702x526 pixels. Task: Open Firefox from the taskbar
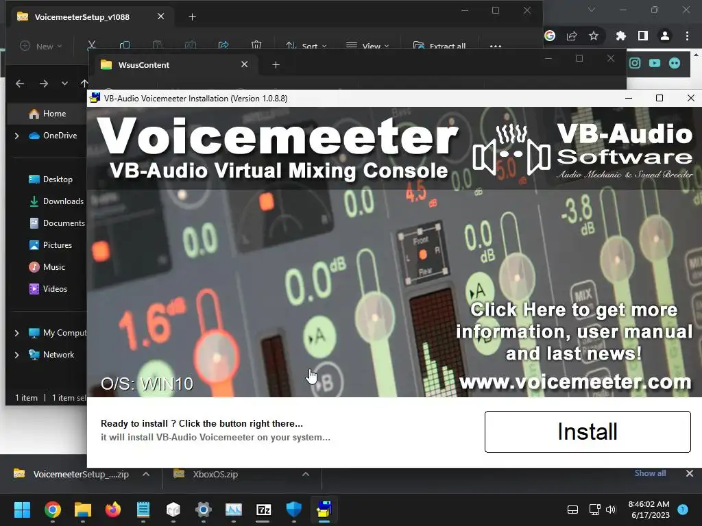113,510
